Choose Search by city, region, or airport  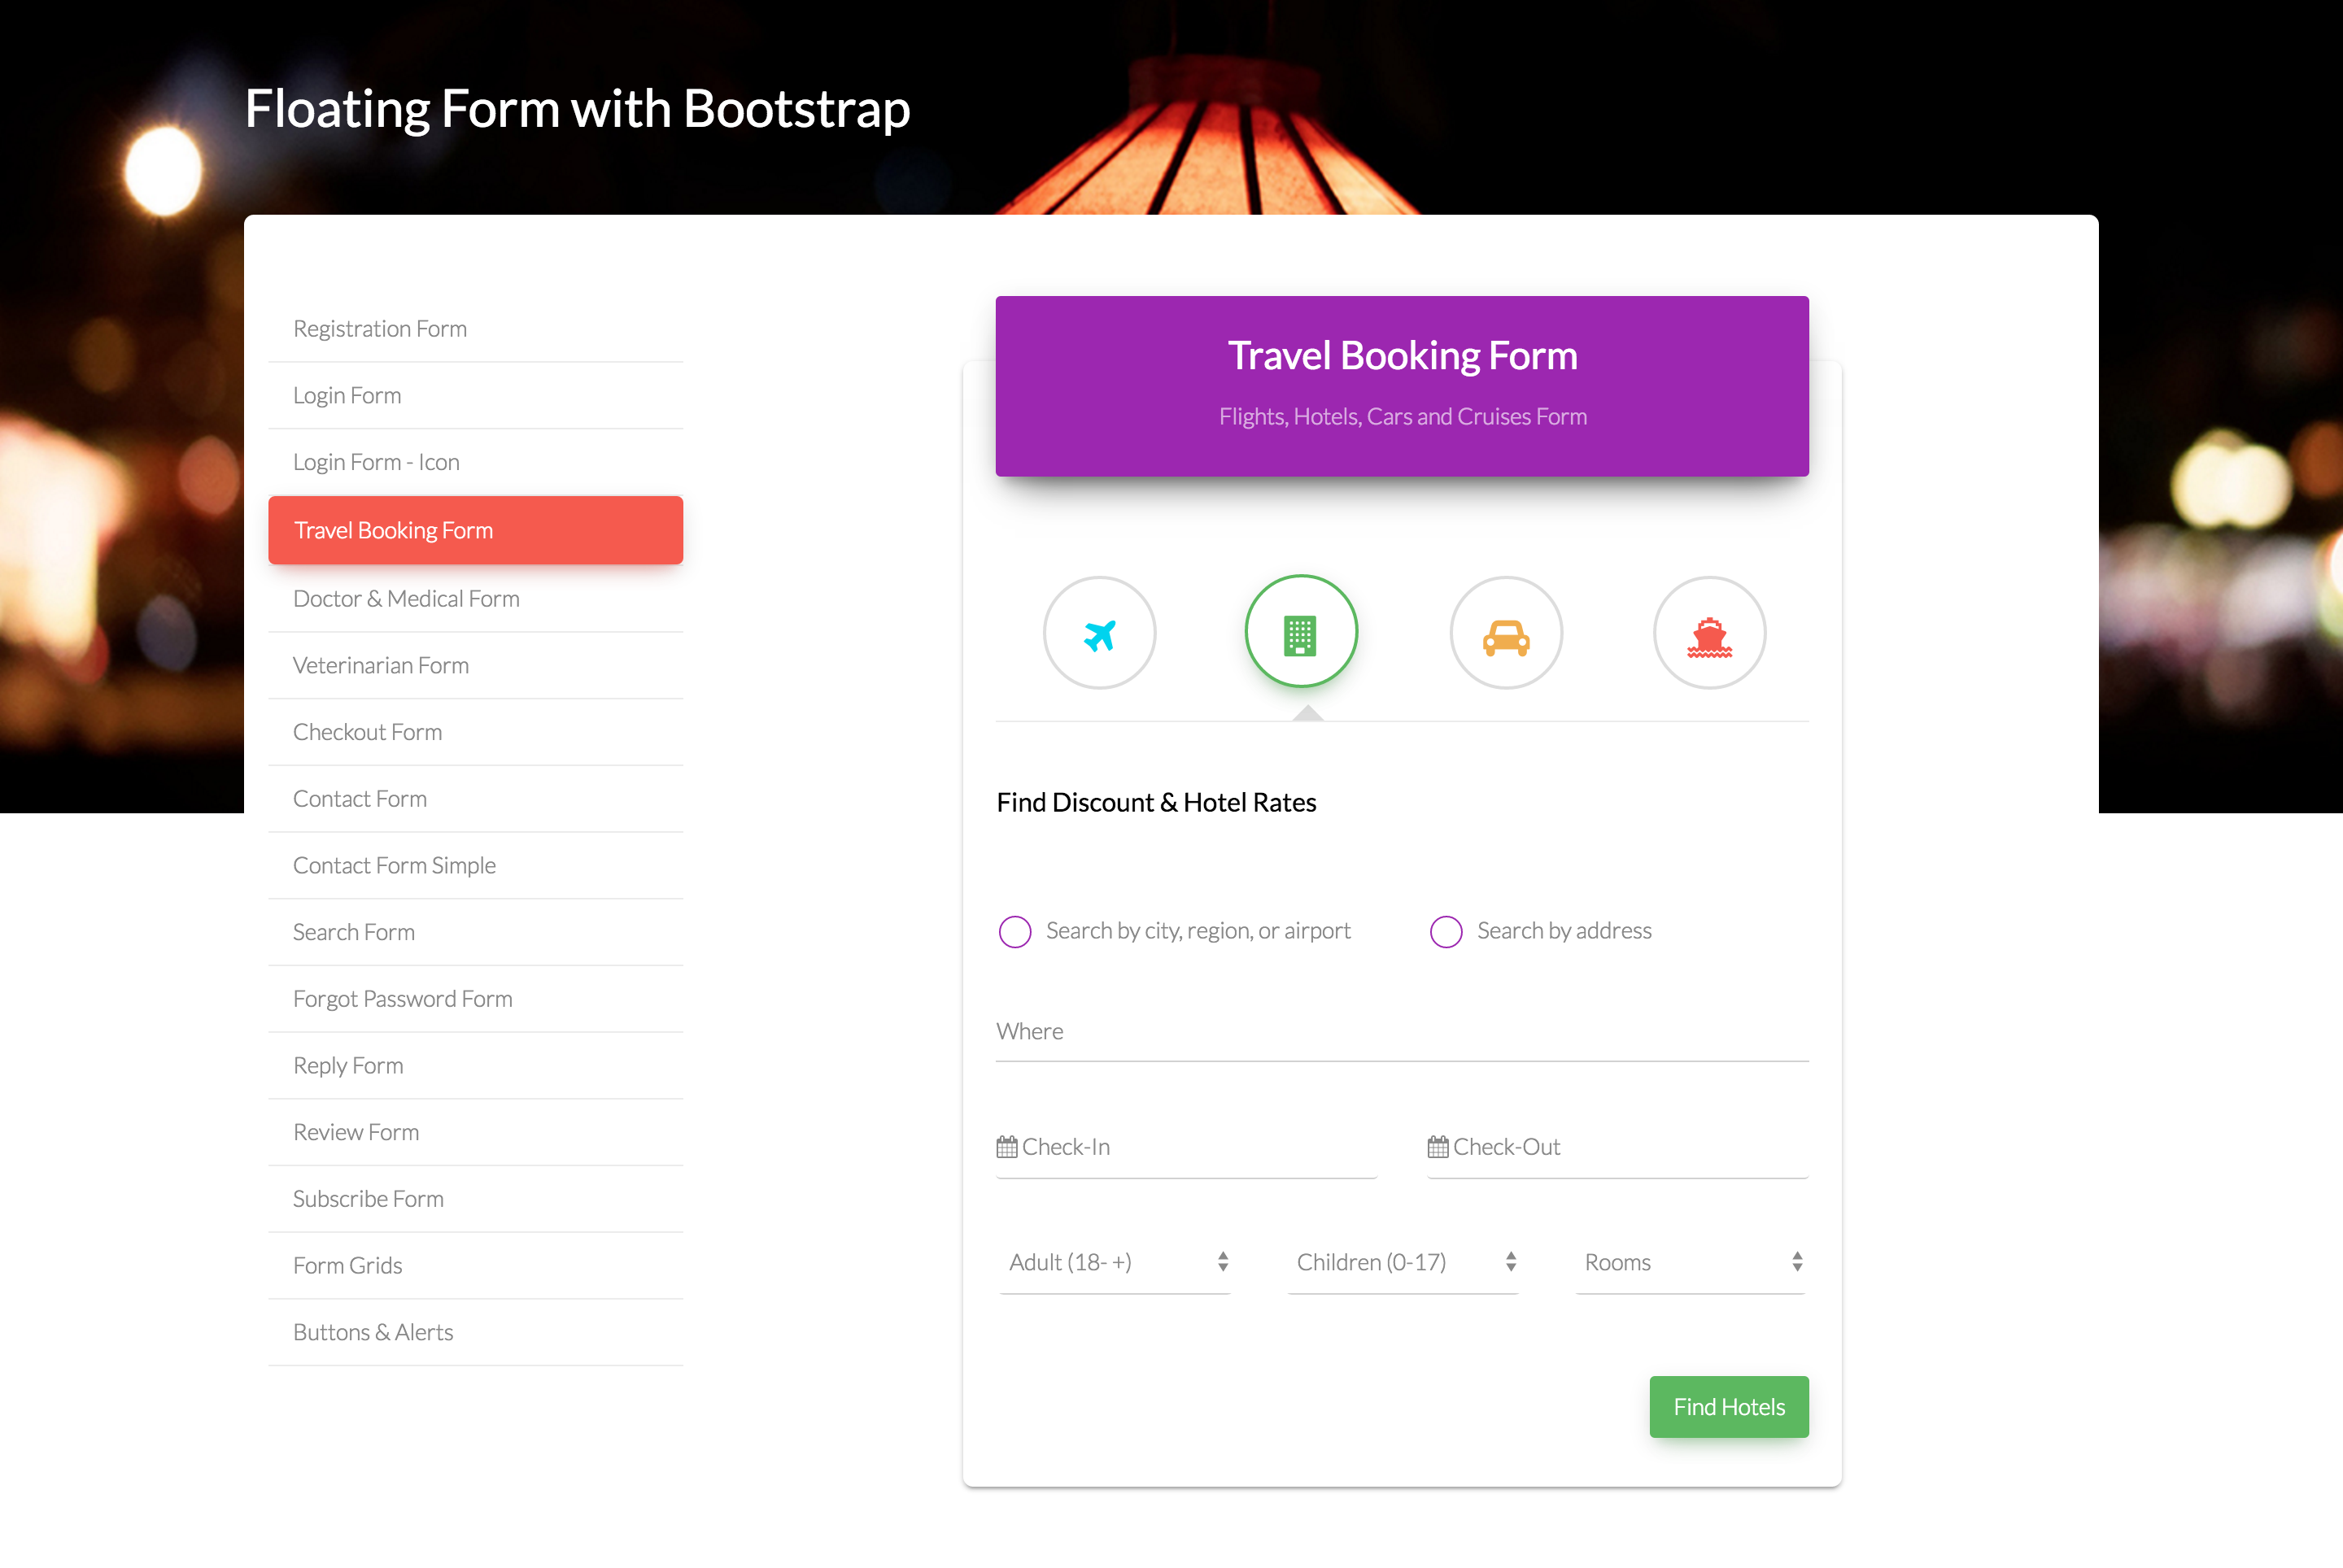point(1015,931)
